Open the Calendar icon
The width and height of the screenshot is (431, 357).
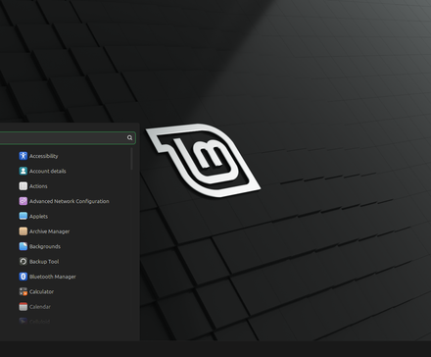(24, 306)
